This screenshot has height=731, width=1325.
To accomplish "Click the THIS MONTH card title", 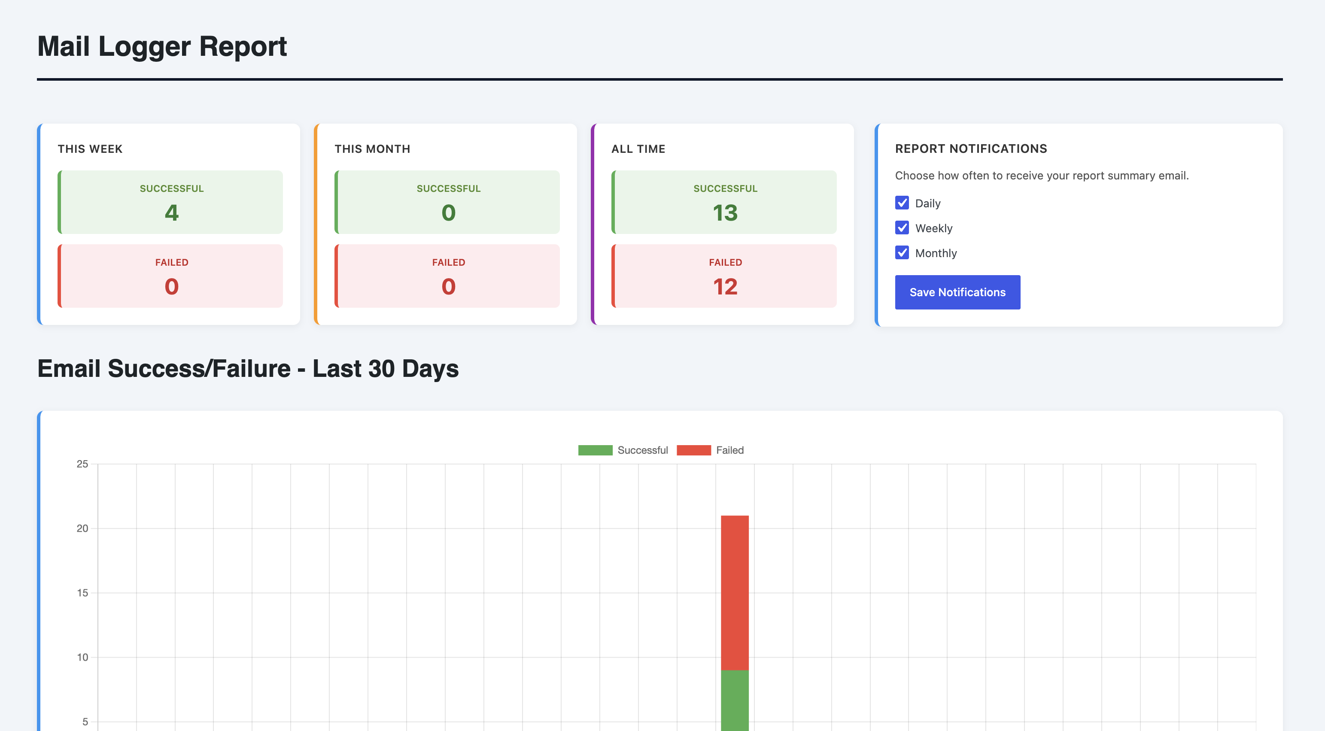I will pyautogui.click(x=372, y=149).
